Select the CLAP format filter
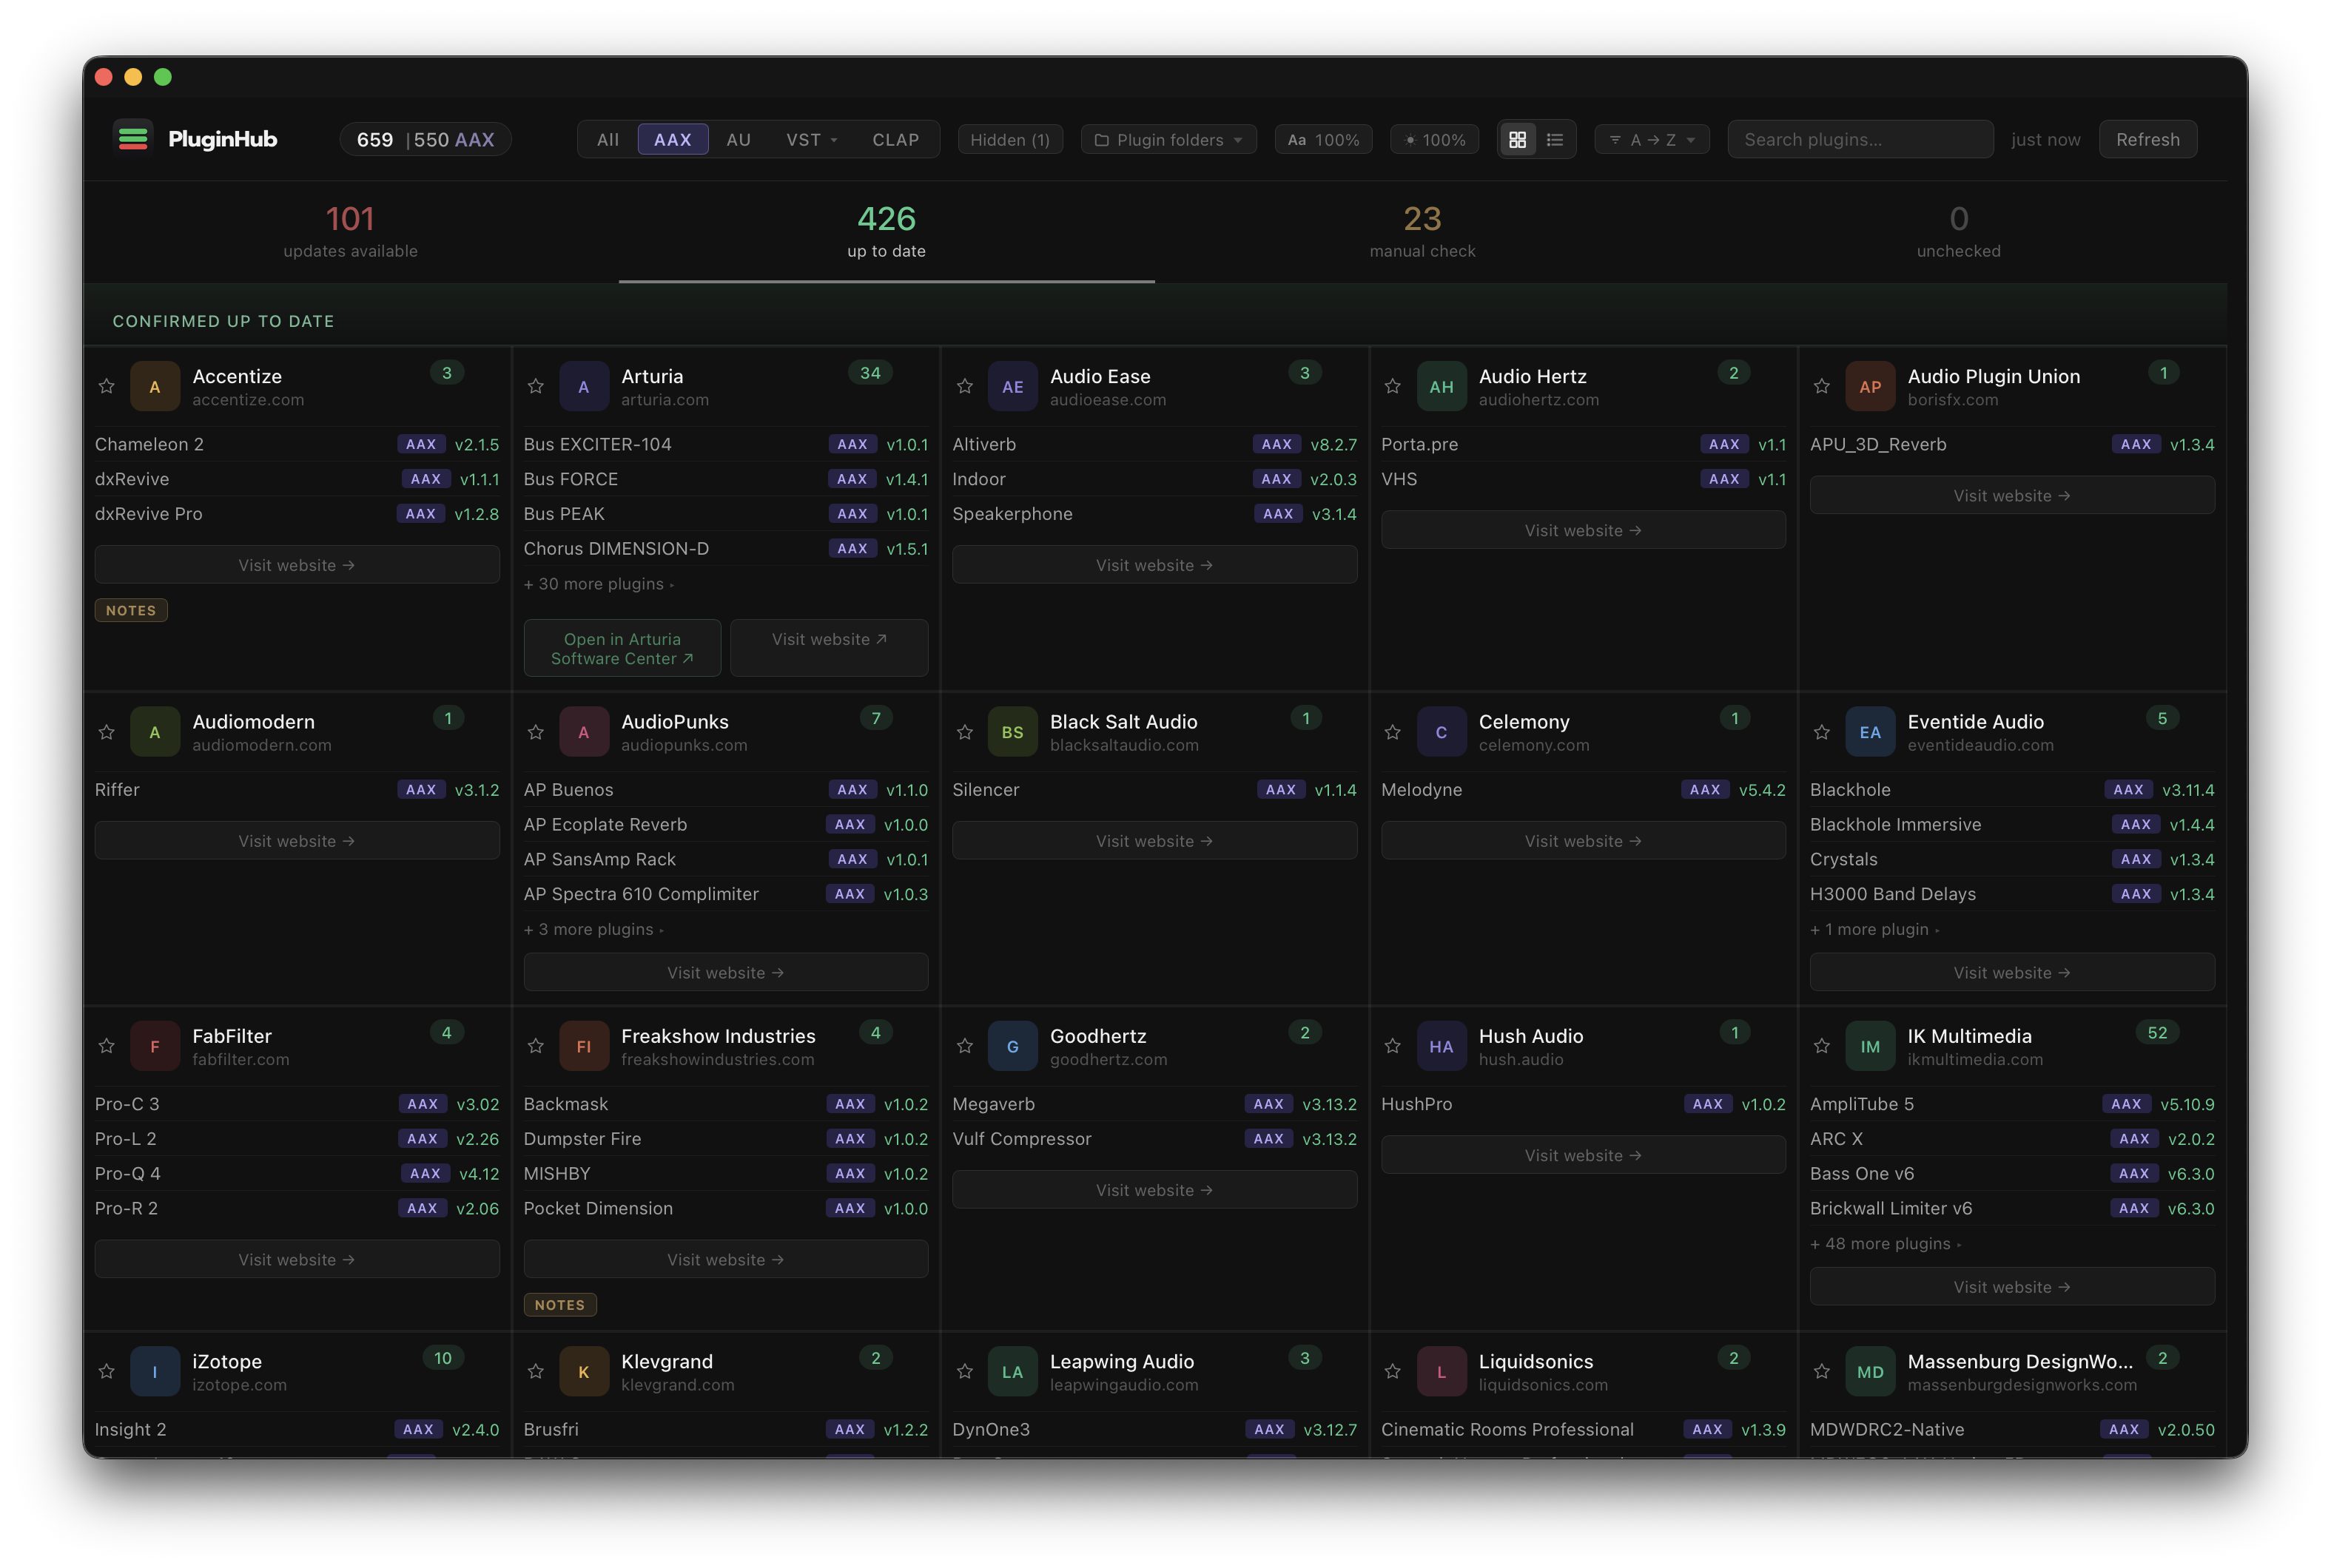This screenshot has height=1568, width=2331. (x=895, y=140)
